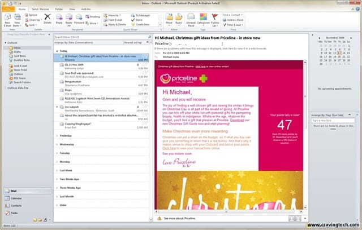This screenshot has width=362, height=230.
Task: Flag the Logitech RELEASE message
Action: point(145,99)
